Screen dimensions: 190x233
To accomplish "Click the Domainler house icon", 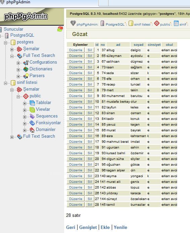I will [32, 130].
